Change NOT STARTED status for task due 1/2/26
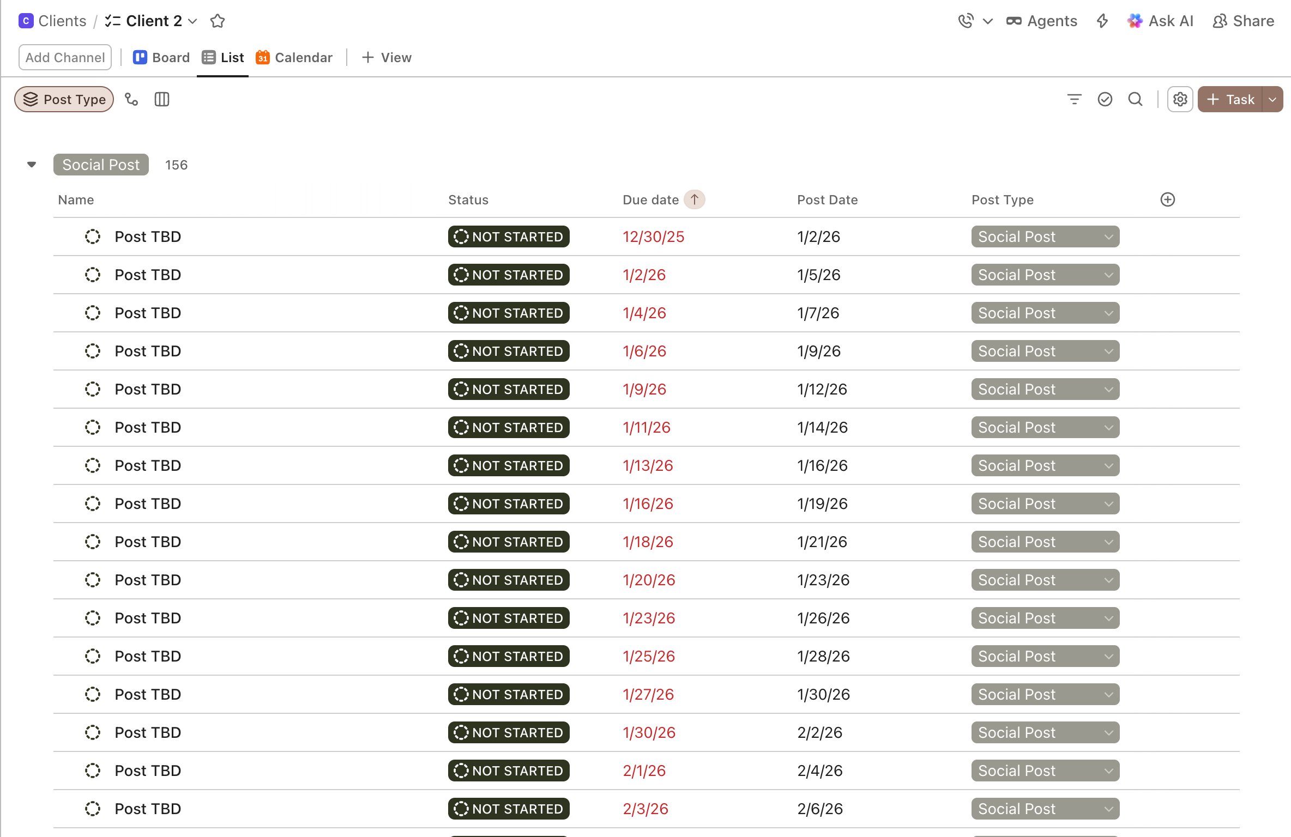This screenshot has height=837, width=1291. coord(509,275)
